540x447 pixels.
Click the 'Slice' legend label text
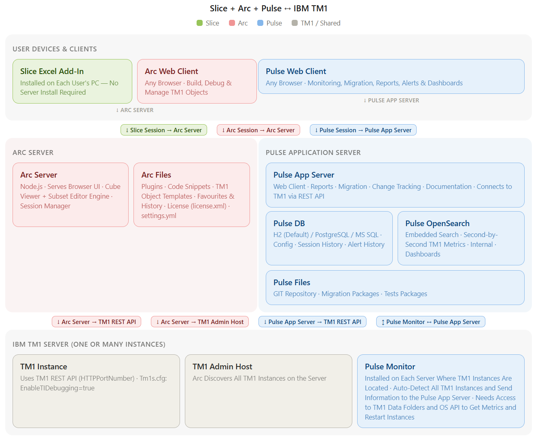click(212, 23)
